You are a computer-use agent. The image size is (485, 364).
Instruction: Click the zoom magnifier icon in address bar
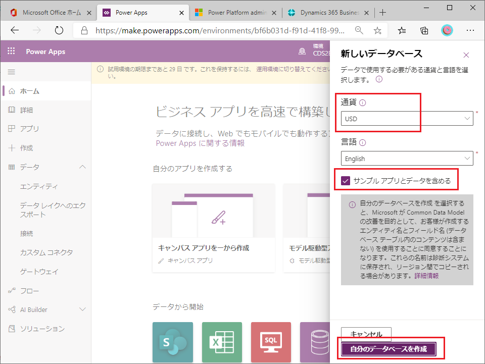pos(359,30)
